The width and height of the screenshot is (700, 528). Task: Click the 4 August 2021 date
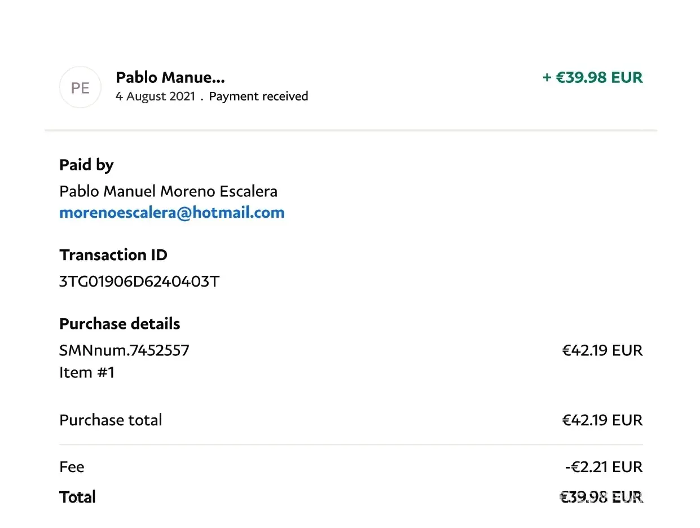coord(155,96)
